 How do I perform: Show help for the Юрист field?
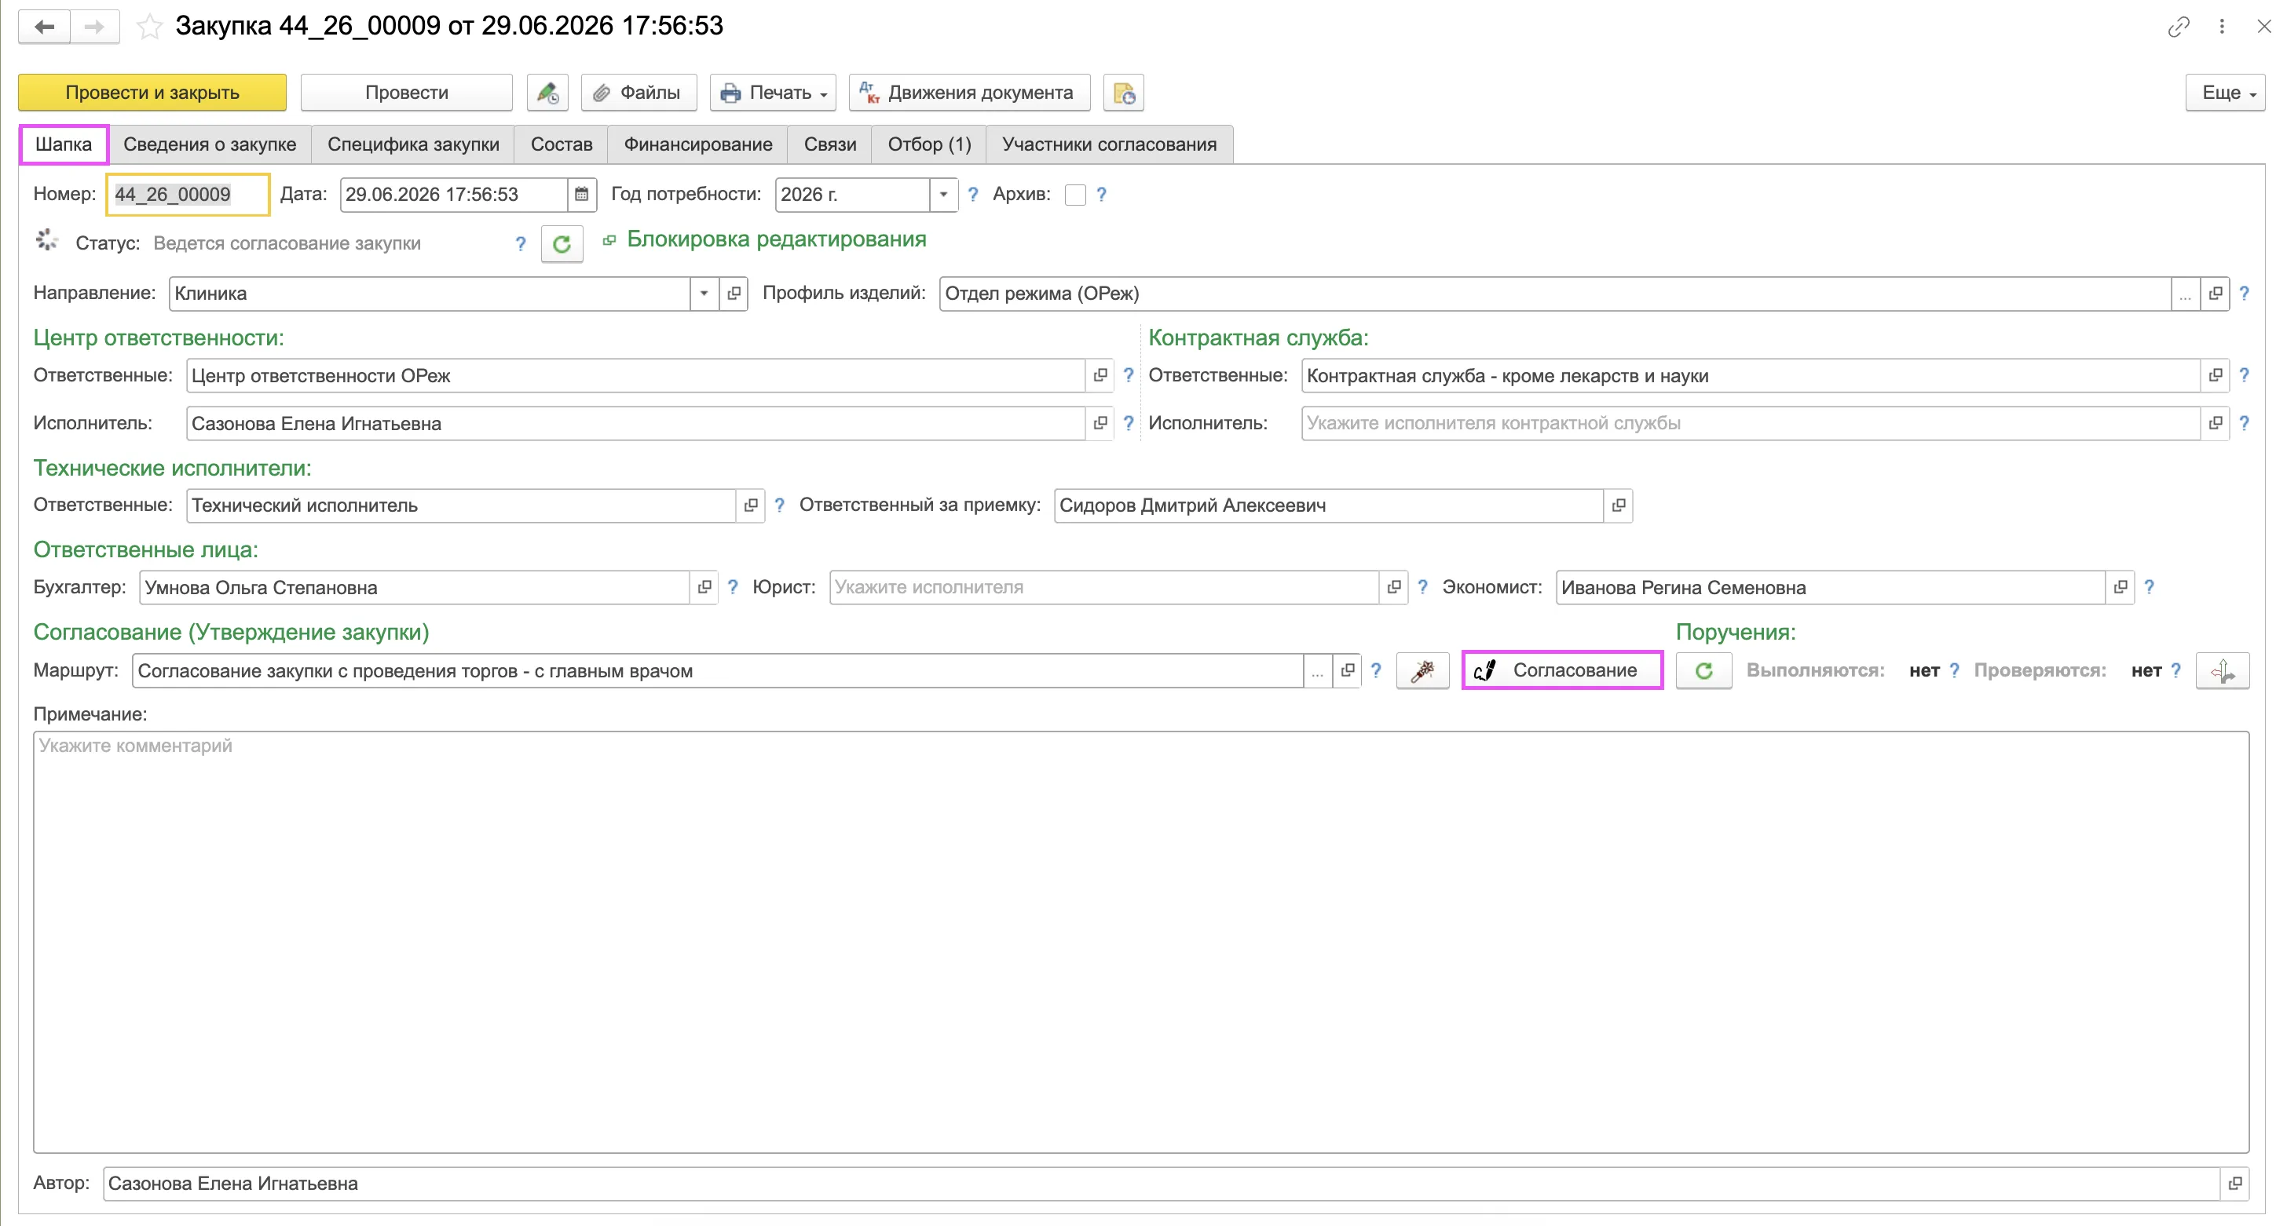point(1422,587)
